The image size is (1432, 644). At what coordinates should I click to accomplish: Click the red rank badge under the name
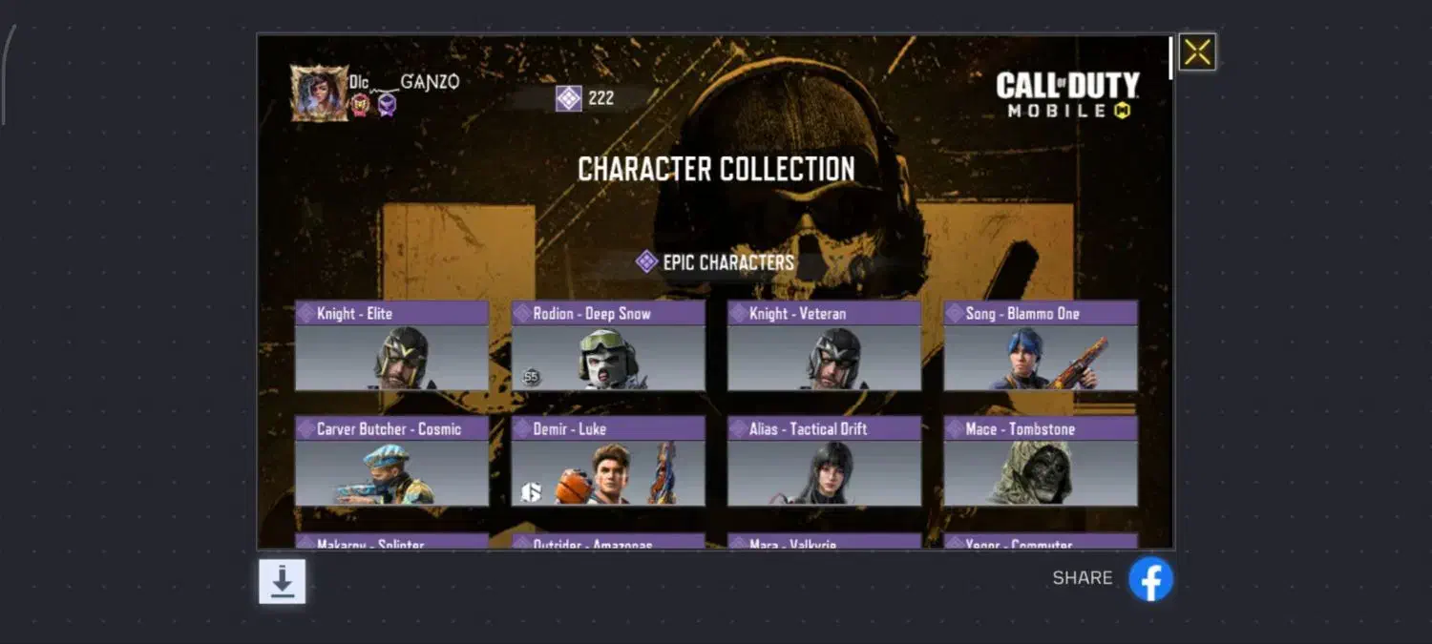click(x=359, y=105)
